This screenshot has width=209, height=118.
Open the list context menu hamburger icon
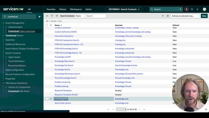(x=47, y=16)
